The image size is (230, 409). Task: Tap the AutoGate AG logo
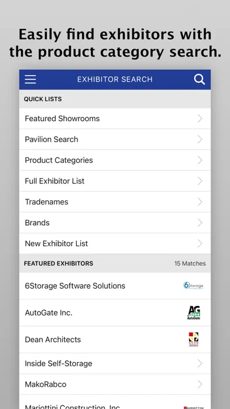coord(194,313)
